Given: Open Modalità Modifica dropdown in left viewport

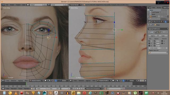Looking at the screenshot, I should [36, 80].
